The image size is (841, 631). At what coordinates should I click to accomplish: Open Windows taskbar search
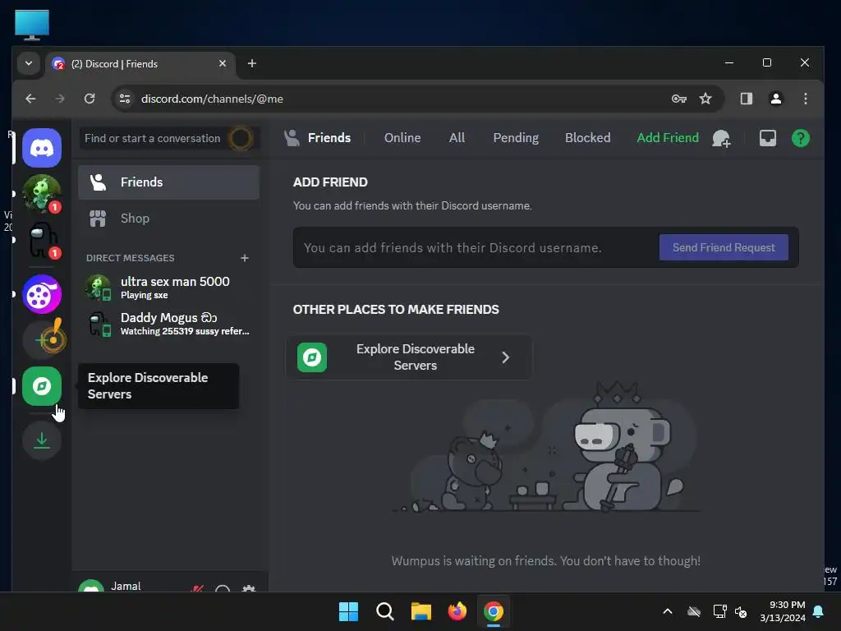[x=384, y=611]
